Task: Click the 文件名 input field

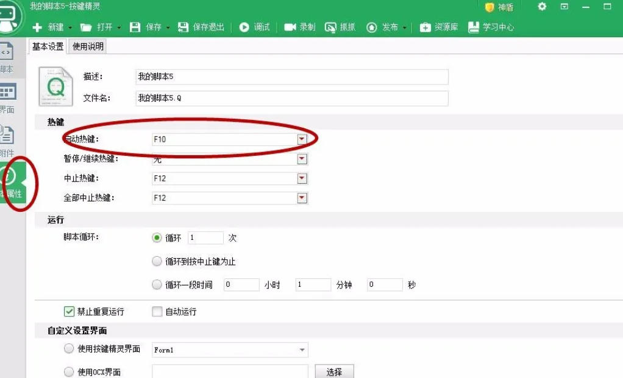Action: pyautogui.click(x=293, y=98)
